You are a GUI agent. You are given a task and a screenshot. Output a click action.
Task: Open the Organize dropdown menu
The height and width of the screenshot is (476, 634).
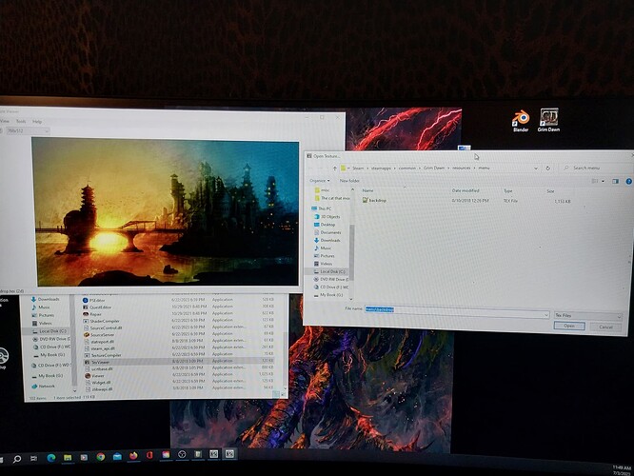click(x=320, y=181)
